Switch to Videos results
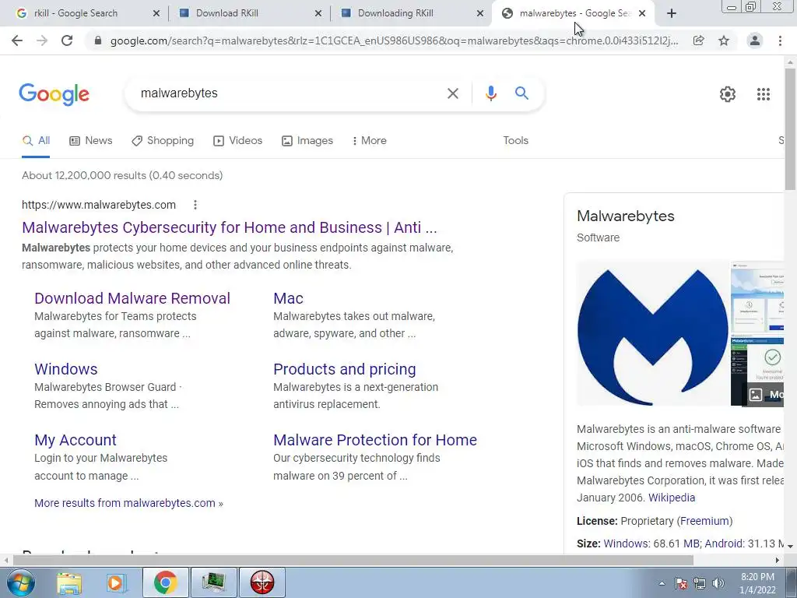 coord(238,141)
